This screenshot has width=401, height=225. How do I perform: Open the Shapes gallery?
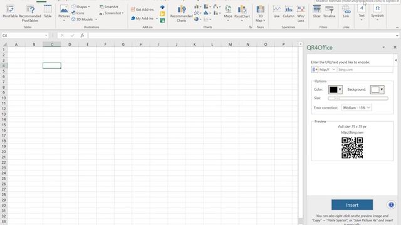pos(81,7)
